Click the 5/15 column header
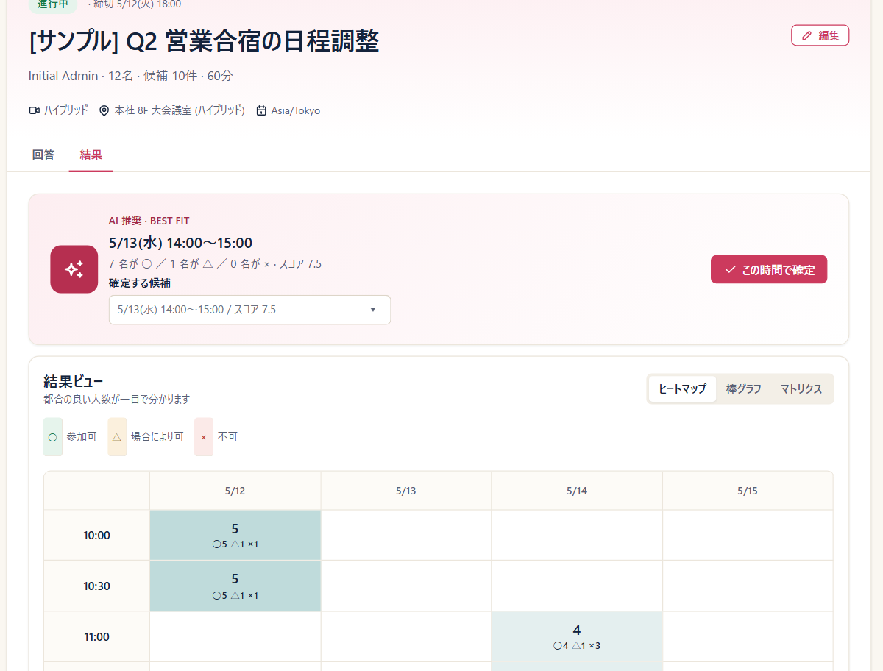This screenshot has width=883, height=671. 748,491
